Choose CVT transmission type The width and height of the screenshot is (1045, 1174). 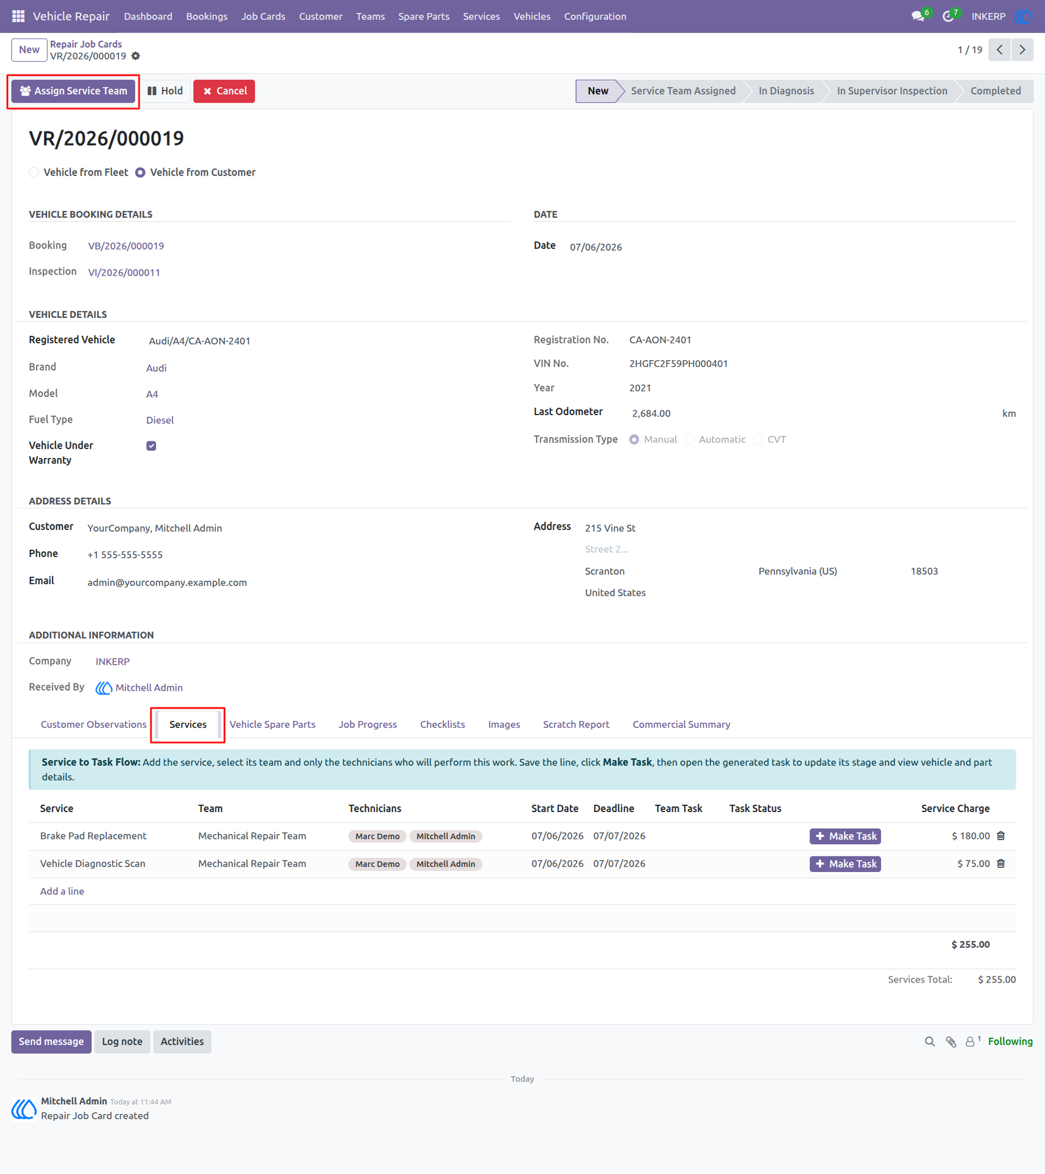point(758,440)
